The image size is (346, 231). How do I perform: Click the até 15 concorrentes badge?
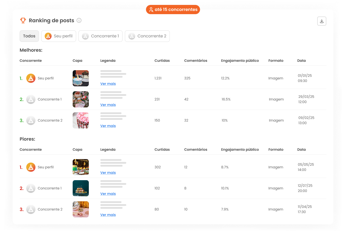click(173, 10)
